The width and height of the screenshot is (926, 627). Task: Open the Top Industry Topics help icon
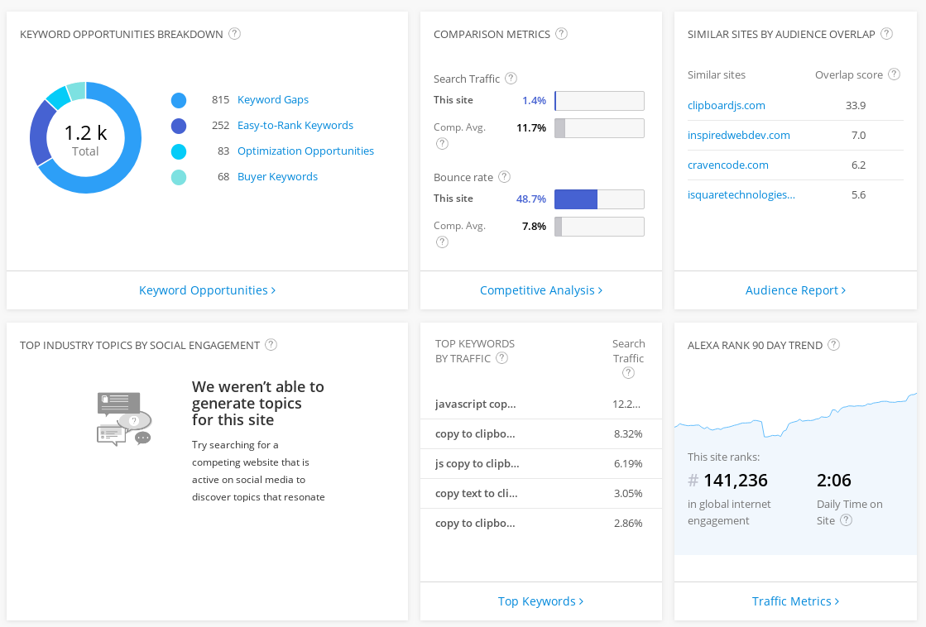click(x=271, y=345)
